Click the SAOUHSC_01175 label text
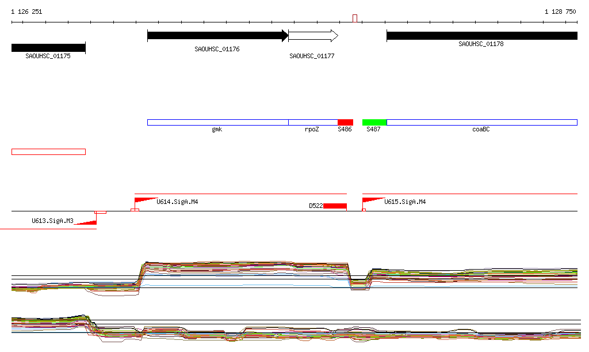This screenshot has height=352, width=589. 48,56
